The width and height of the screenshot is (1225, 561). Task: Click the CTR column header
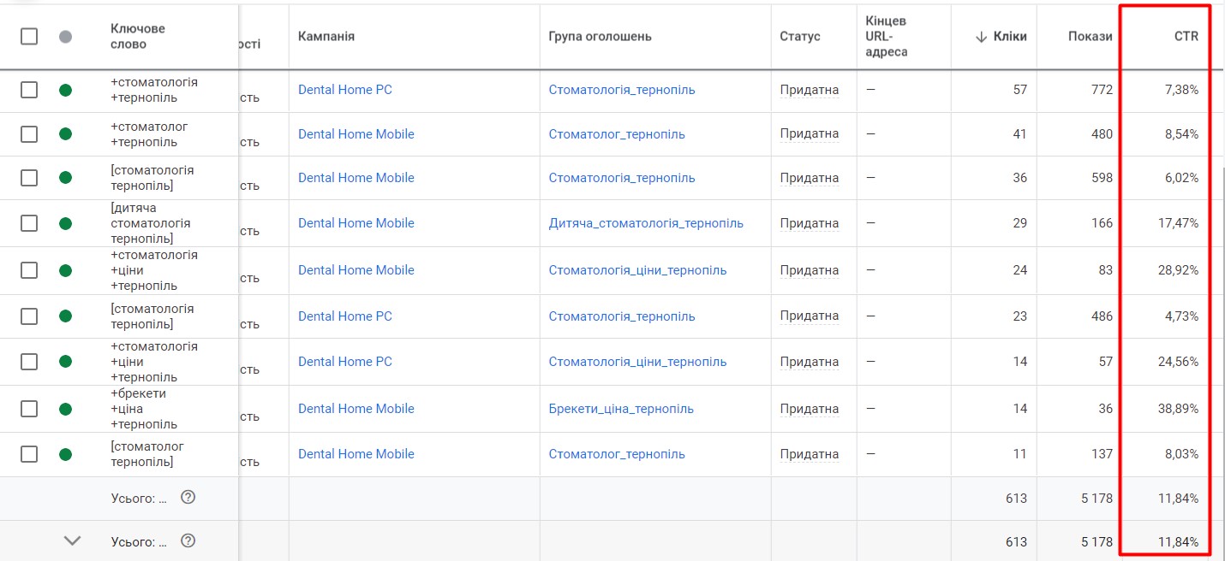[1186, 36]
